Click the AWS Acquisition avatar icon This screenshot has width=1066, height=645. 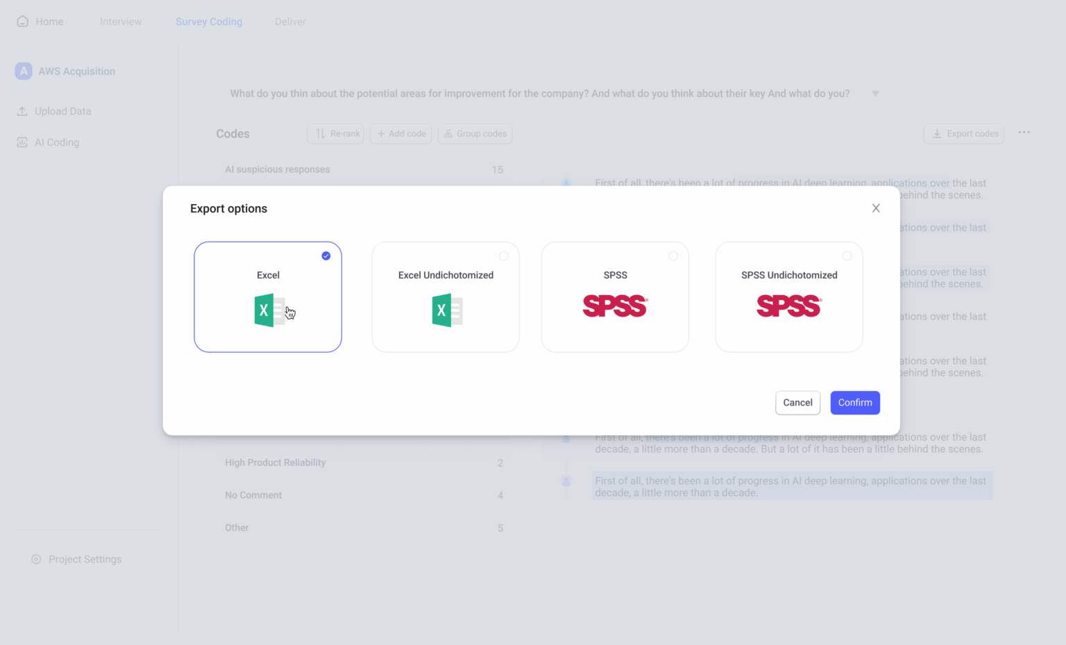click(23, 71)
